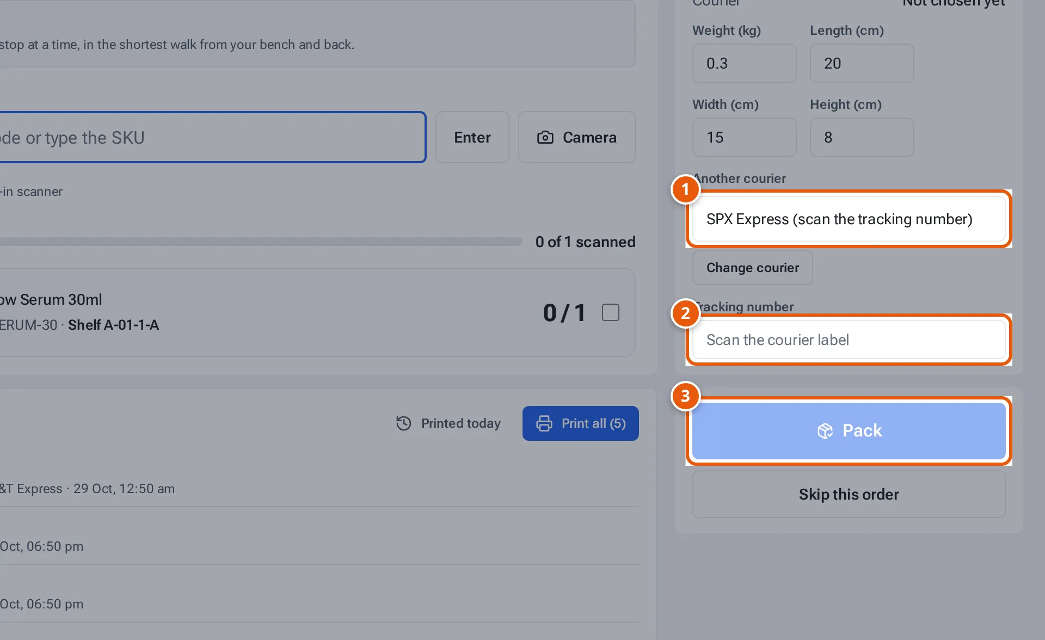Tick the Serum 30ml item checkbox
Image resolution: width=1045 pixels, height=640 pixels.
pyautogui.click(x=611, y=312)
